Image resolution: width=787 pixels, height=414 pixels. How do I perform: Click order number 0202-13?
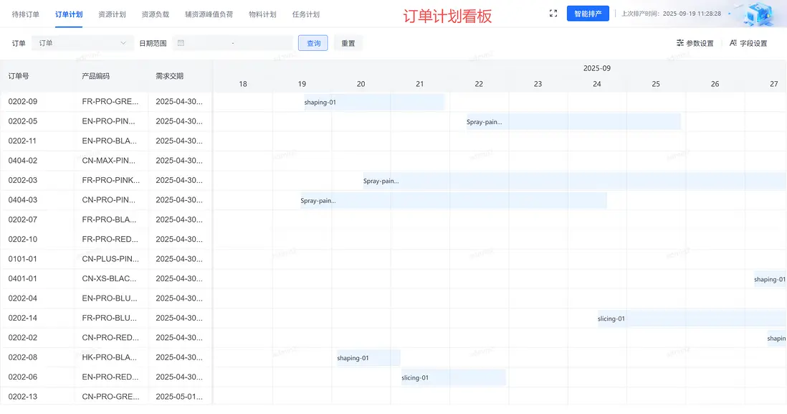(23, 396)
